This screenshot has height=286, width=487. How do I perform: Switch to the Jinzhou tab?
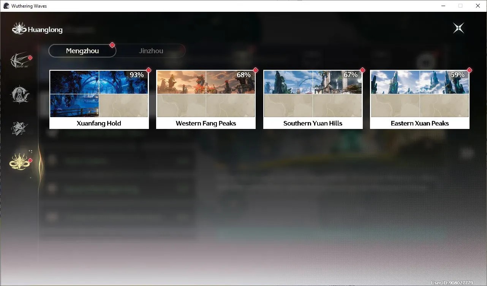[151, 51]
